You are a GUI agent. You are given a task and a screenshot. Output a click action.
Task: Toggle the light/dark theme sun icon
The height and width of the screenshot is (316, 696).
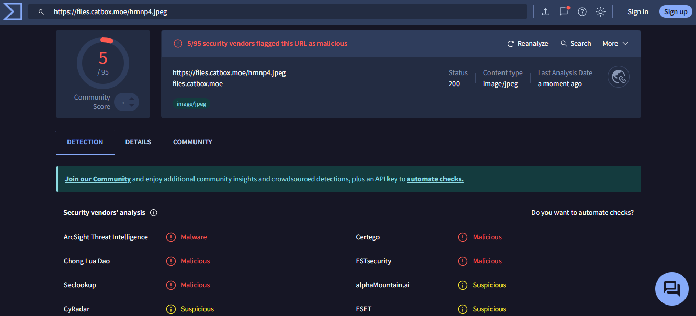[600, 11]
